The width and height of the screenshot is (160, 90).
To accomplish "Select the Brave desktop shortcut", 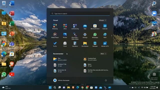I will [12, 65].
